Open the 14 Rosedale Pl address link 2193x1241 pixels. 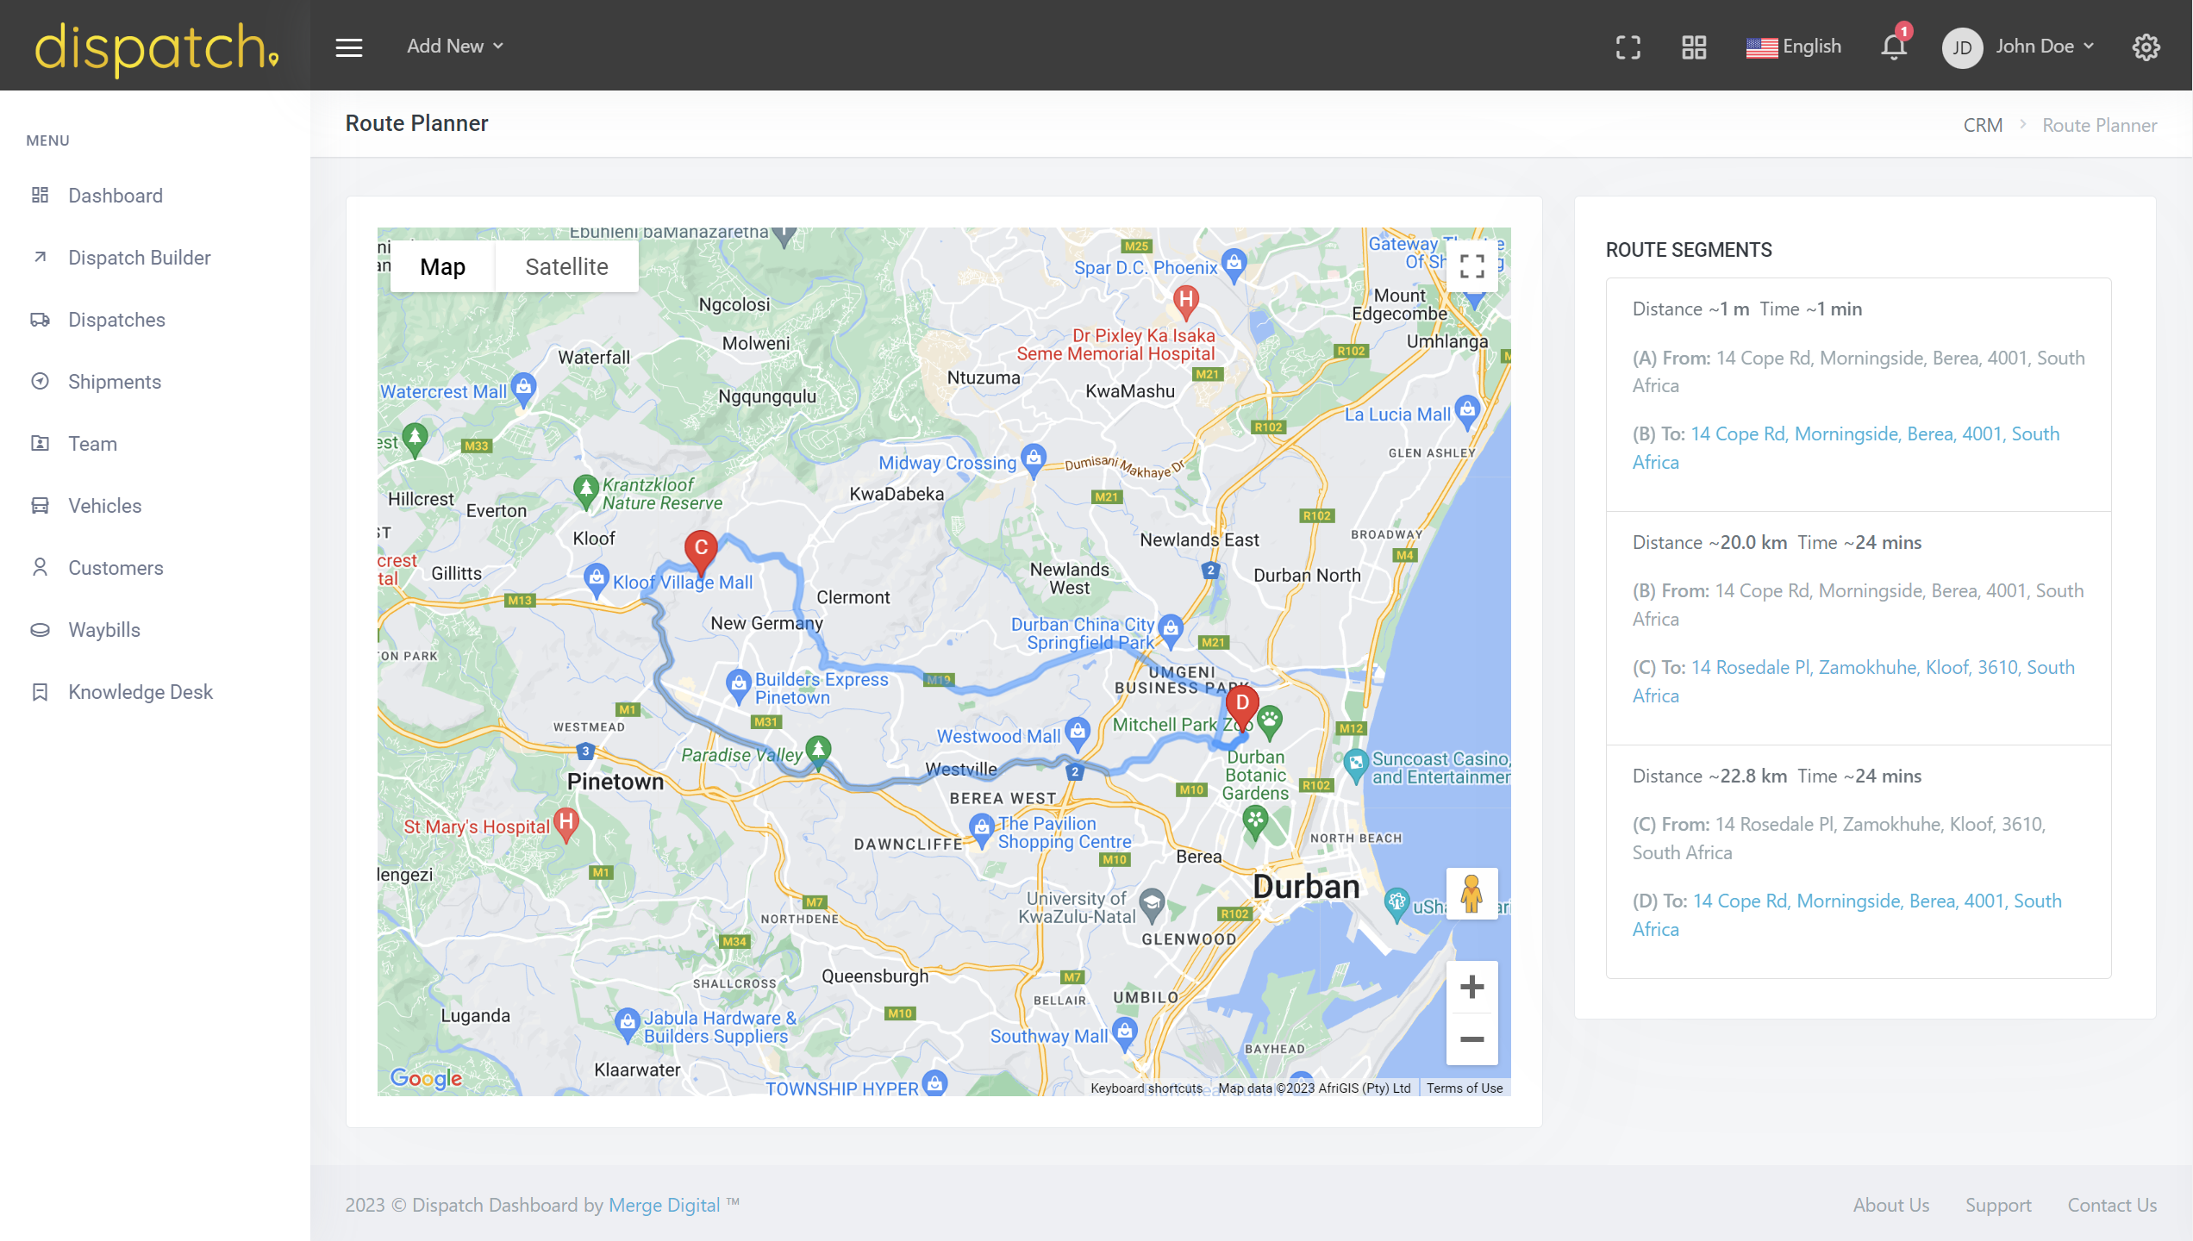click(1853, 667)
